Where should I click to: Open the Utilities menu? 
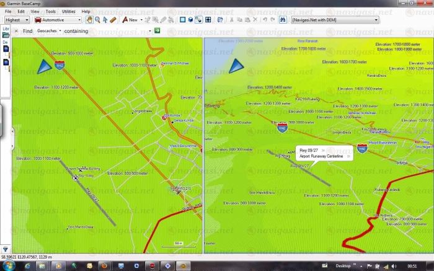point(69,11)
